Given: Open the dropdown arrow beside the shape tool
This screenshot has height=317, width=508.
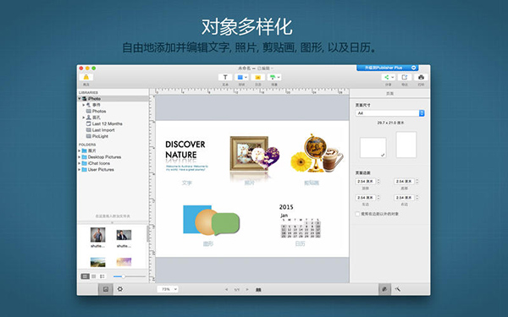Looking at the screenshot, I should pyautogui.click(x=246, y=77).
